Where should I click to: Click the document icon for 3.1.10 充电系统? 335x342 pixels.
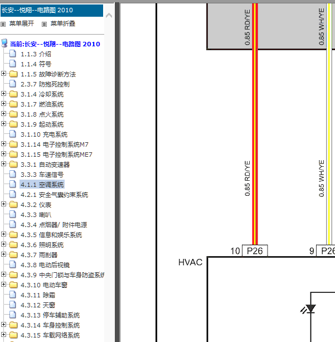(13, 134)
